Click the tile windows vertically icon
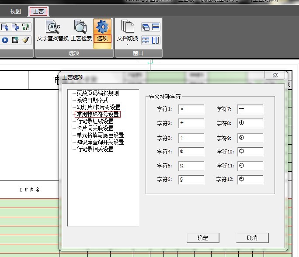The image size is (299, 257). tap(156, 40)
